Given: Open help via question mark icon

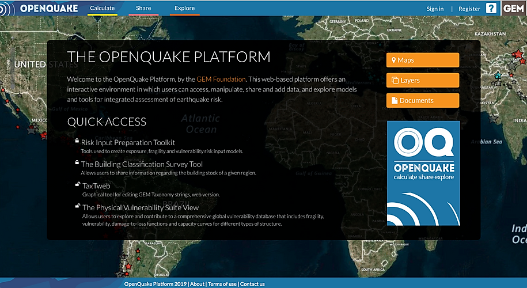Looking at the screenshot, I should tap(491, 9).
